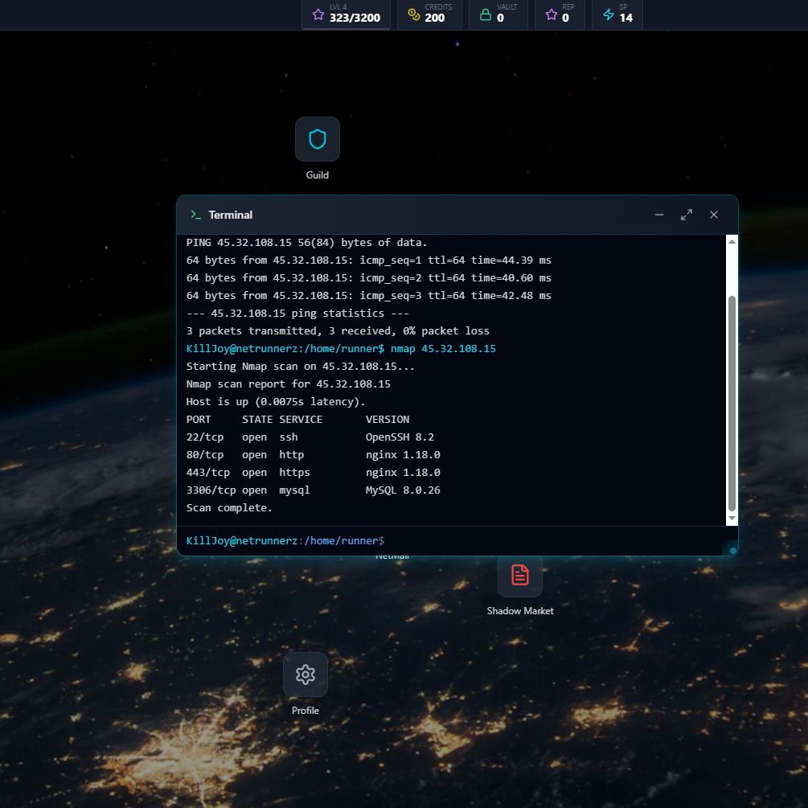Click the terminal scrollbar thumb
808x808 pixels.
click(x=732, y=402)
